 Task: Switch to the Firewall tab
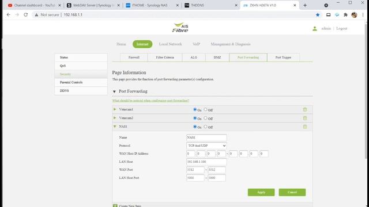(134, 57)
